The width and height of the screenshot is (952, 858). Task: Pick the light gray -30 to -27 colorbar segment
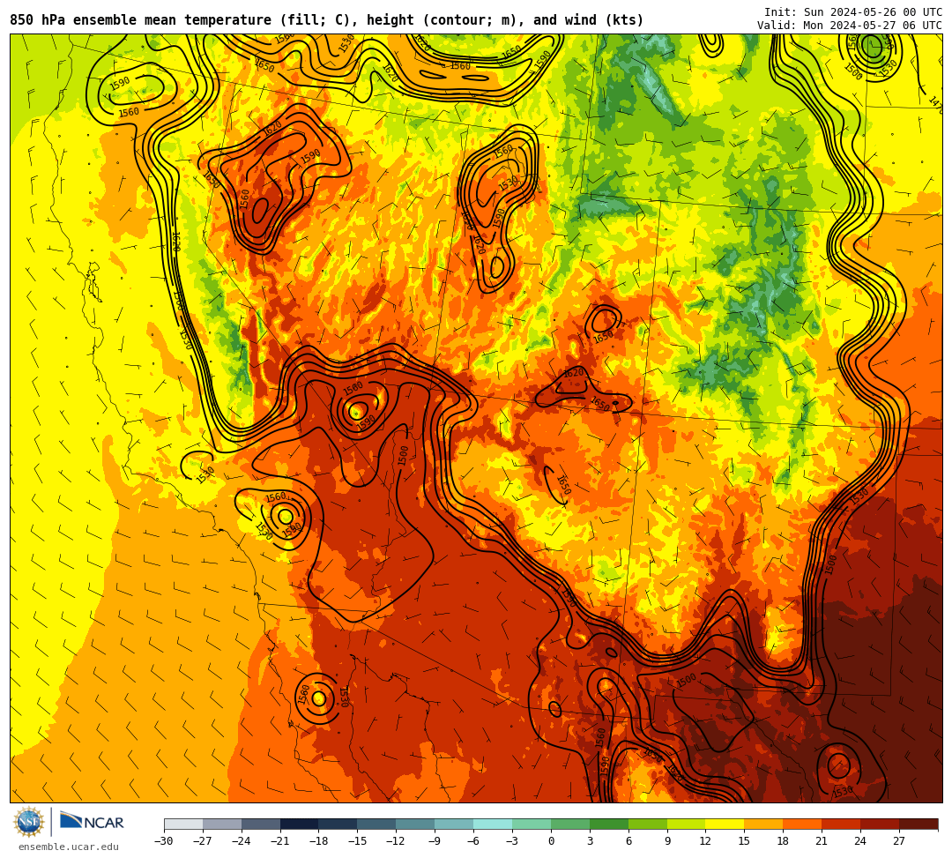pyautogui.click(x=183, y=824)
